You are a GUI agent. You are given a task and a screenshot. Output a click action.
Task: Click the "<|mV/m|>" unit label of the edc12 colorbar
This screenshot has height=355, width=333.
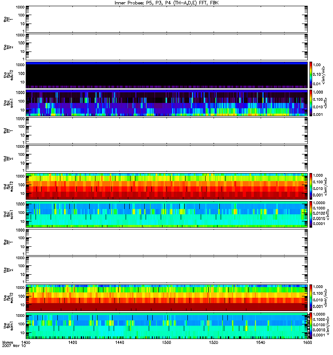326,298
